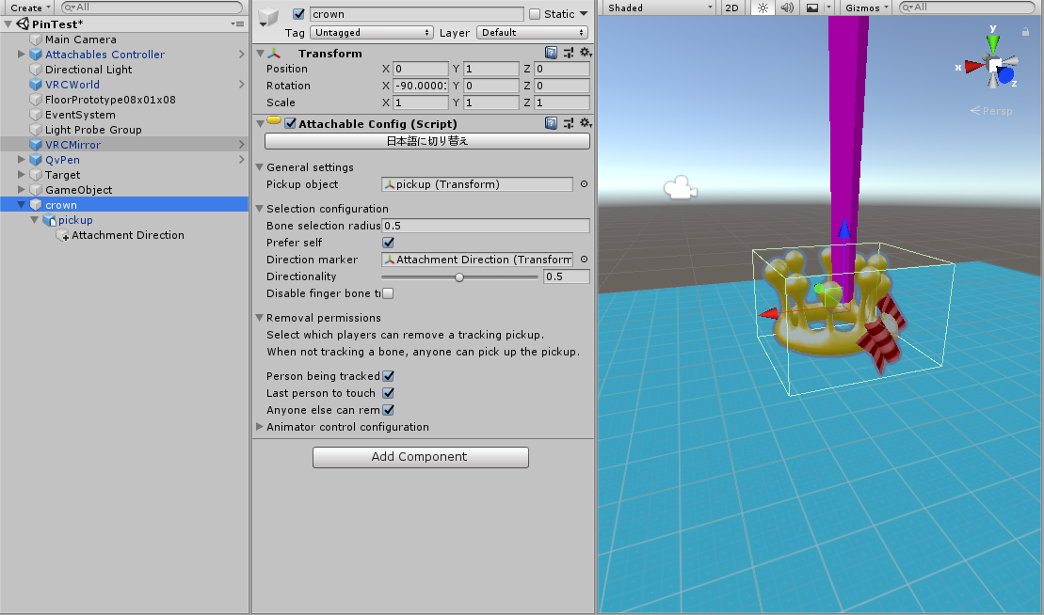This screenshot has width=1044, height=615.
Task: Open the Transform gear settings icon
Action: (x=586, y=53)
